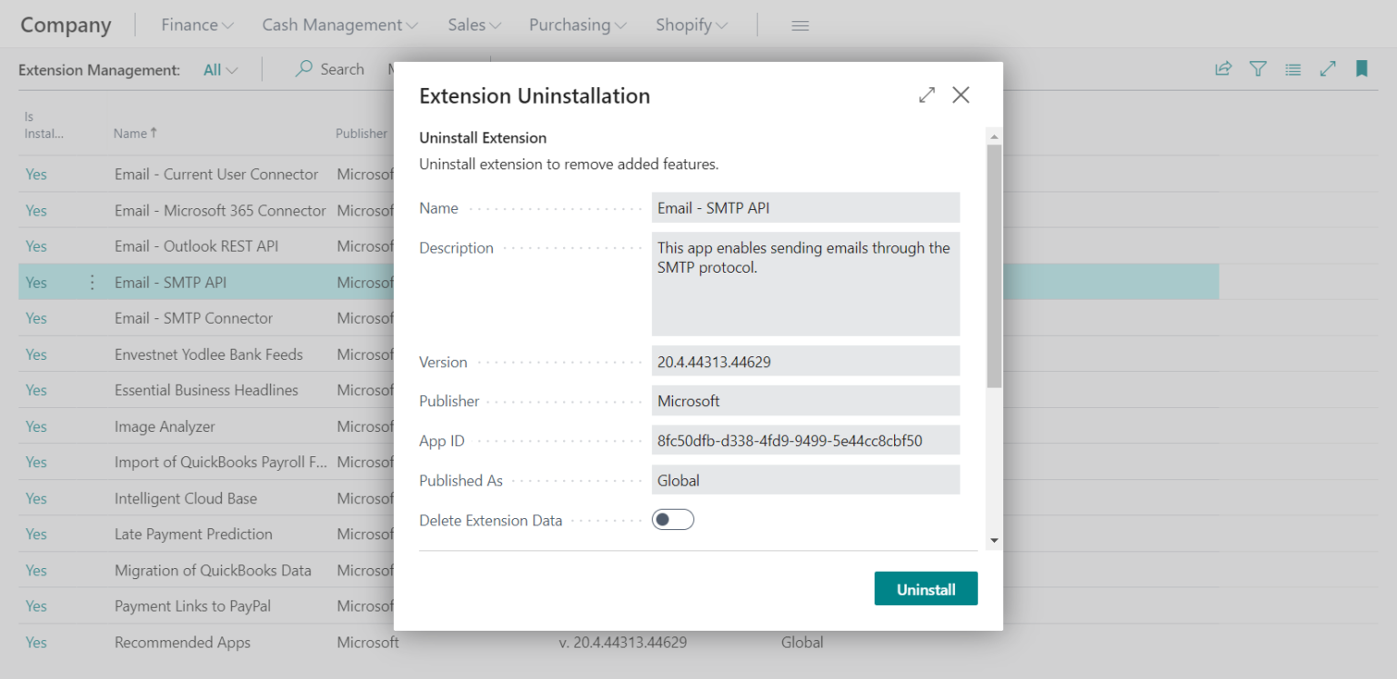Open the hamburger more-menu icon
The height and width of the screenshot is (679, 1397).
800,25
